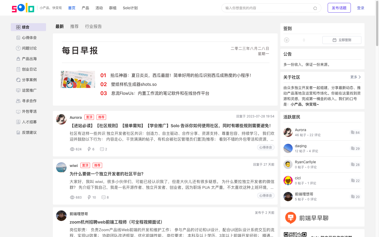This screenshot has height=237, width=379.
Task: Click the 创业日记 sidebar icon
Action: point(18,69)
